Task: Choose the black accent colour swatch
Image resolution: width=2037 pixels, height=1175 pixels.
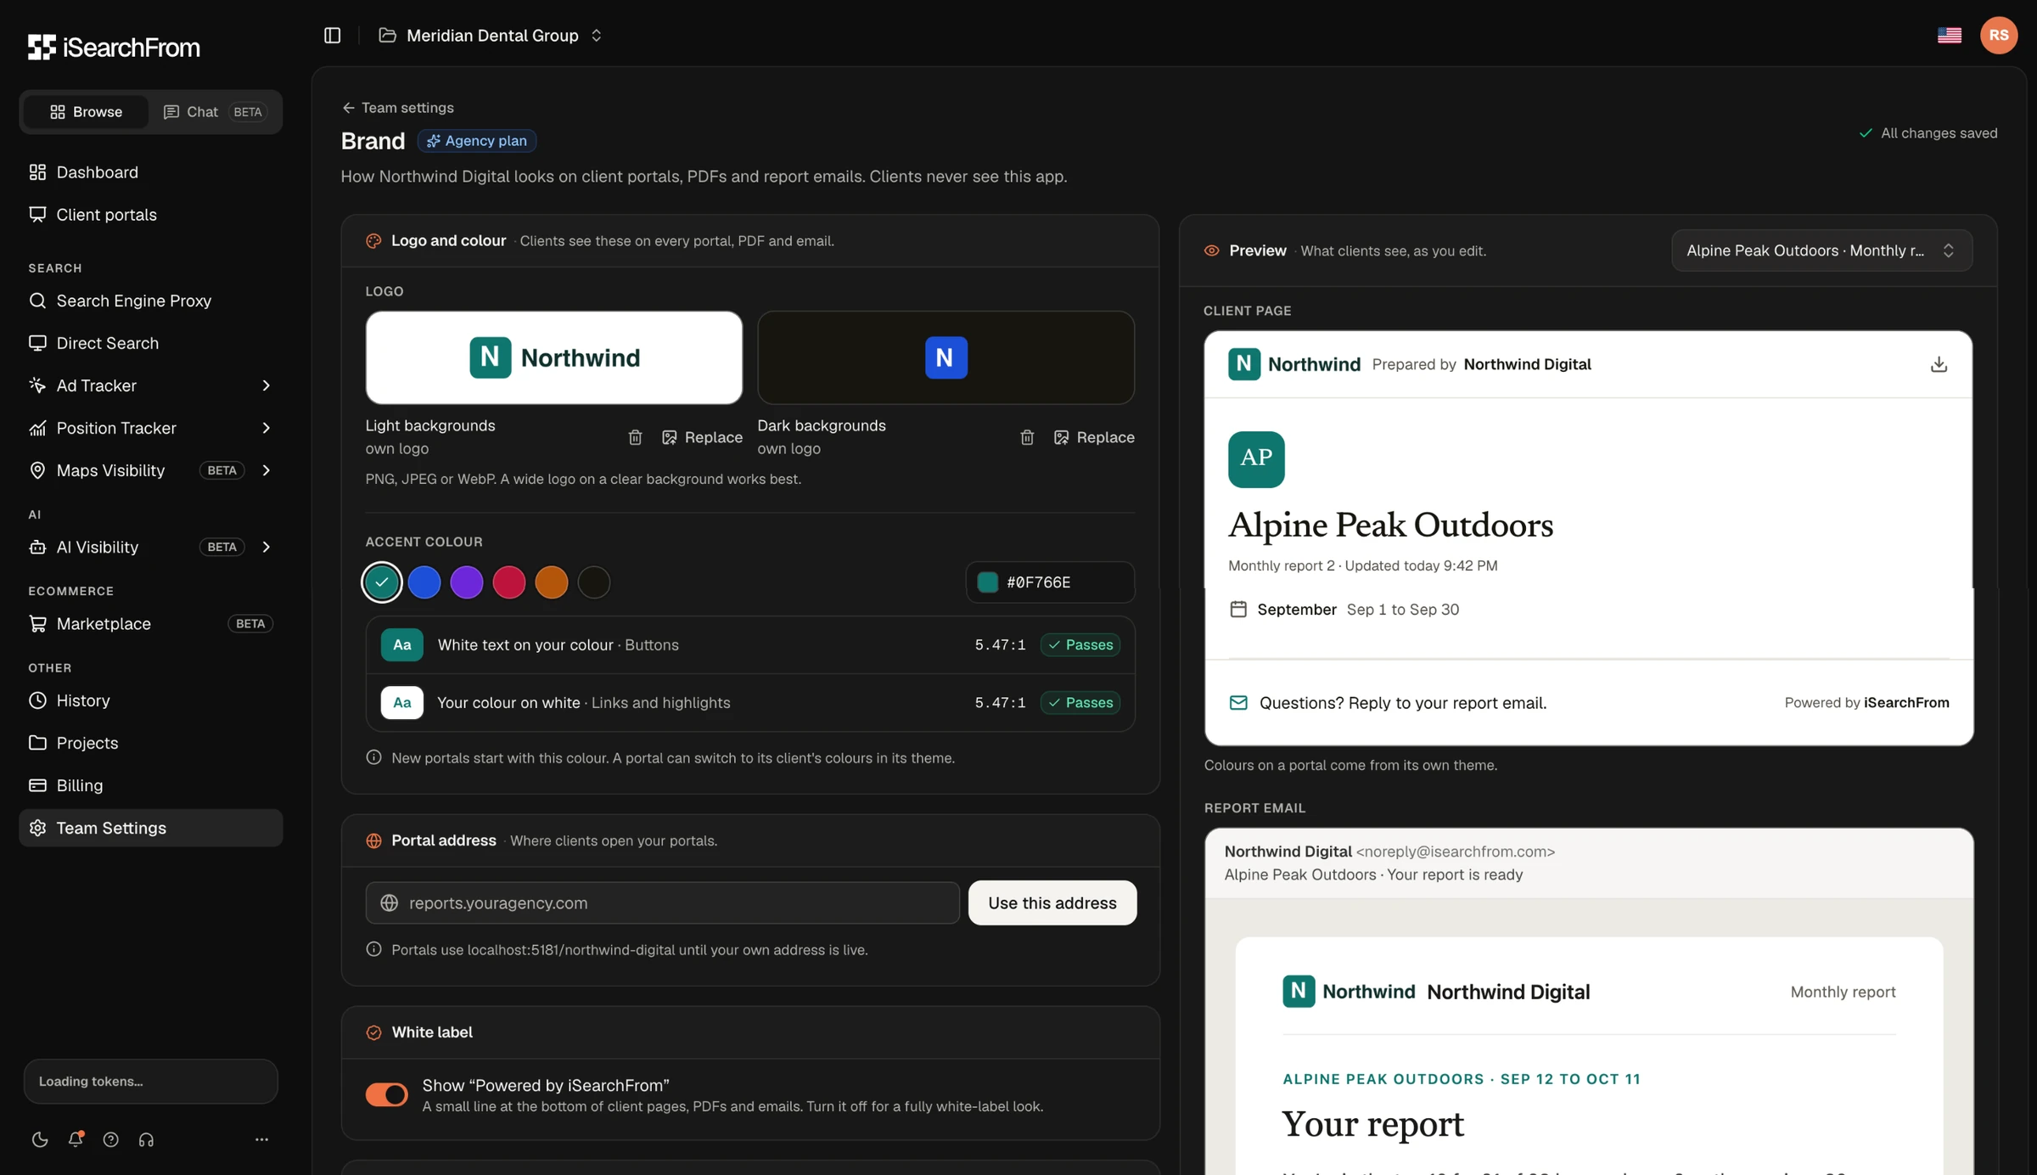Action: pyautogui.click(x=594, y=582)
